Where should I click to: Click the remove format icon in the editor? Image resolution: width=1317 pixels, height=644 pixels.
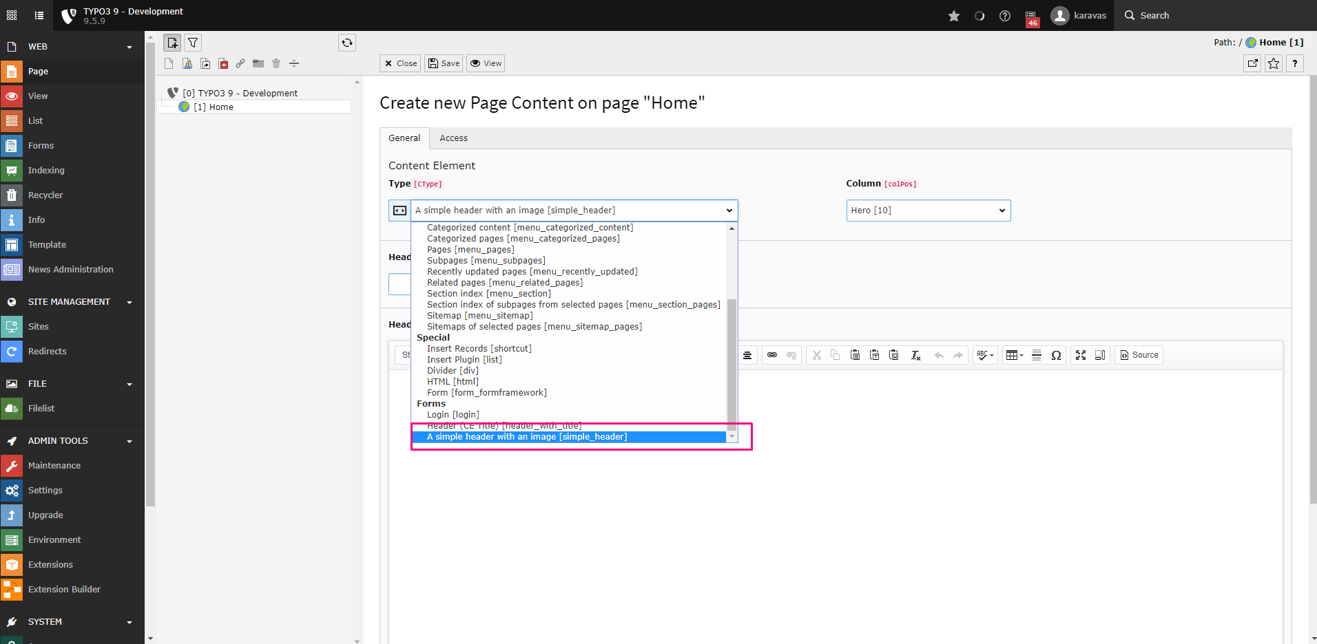pos(915,355)
